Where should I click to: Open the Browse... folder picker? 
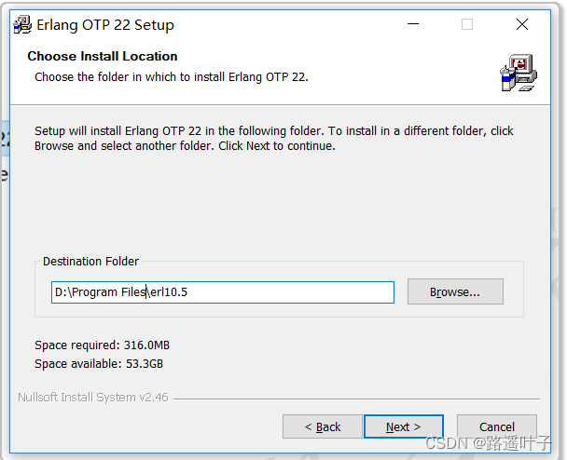pyautogui.click(x=455, y=291)
